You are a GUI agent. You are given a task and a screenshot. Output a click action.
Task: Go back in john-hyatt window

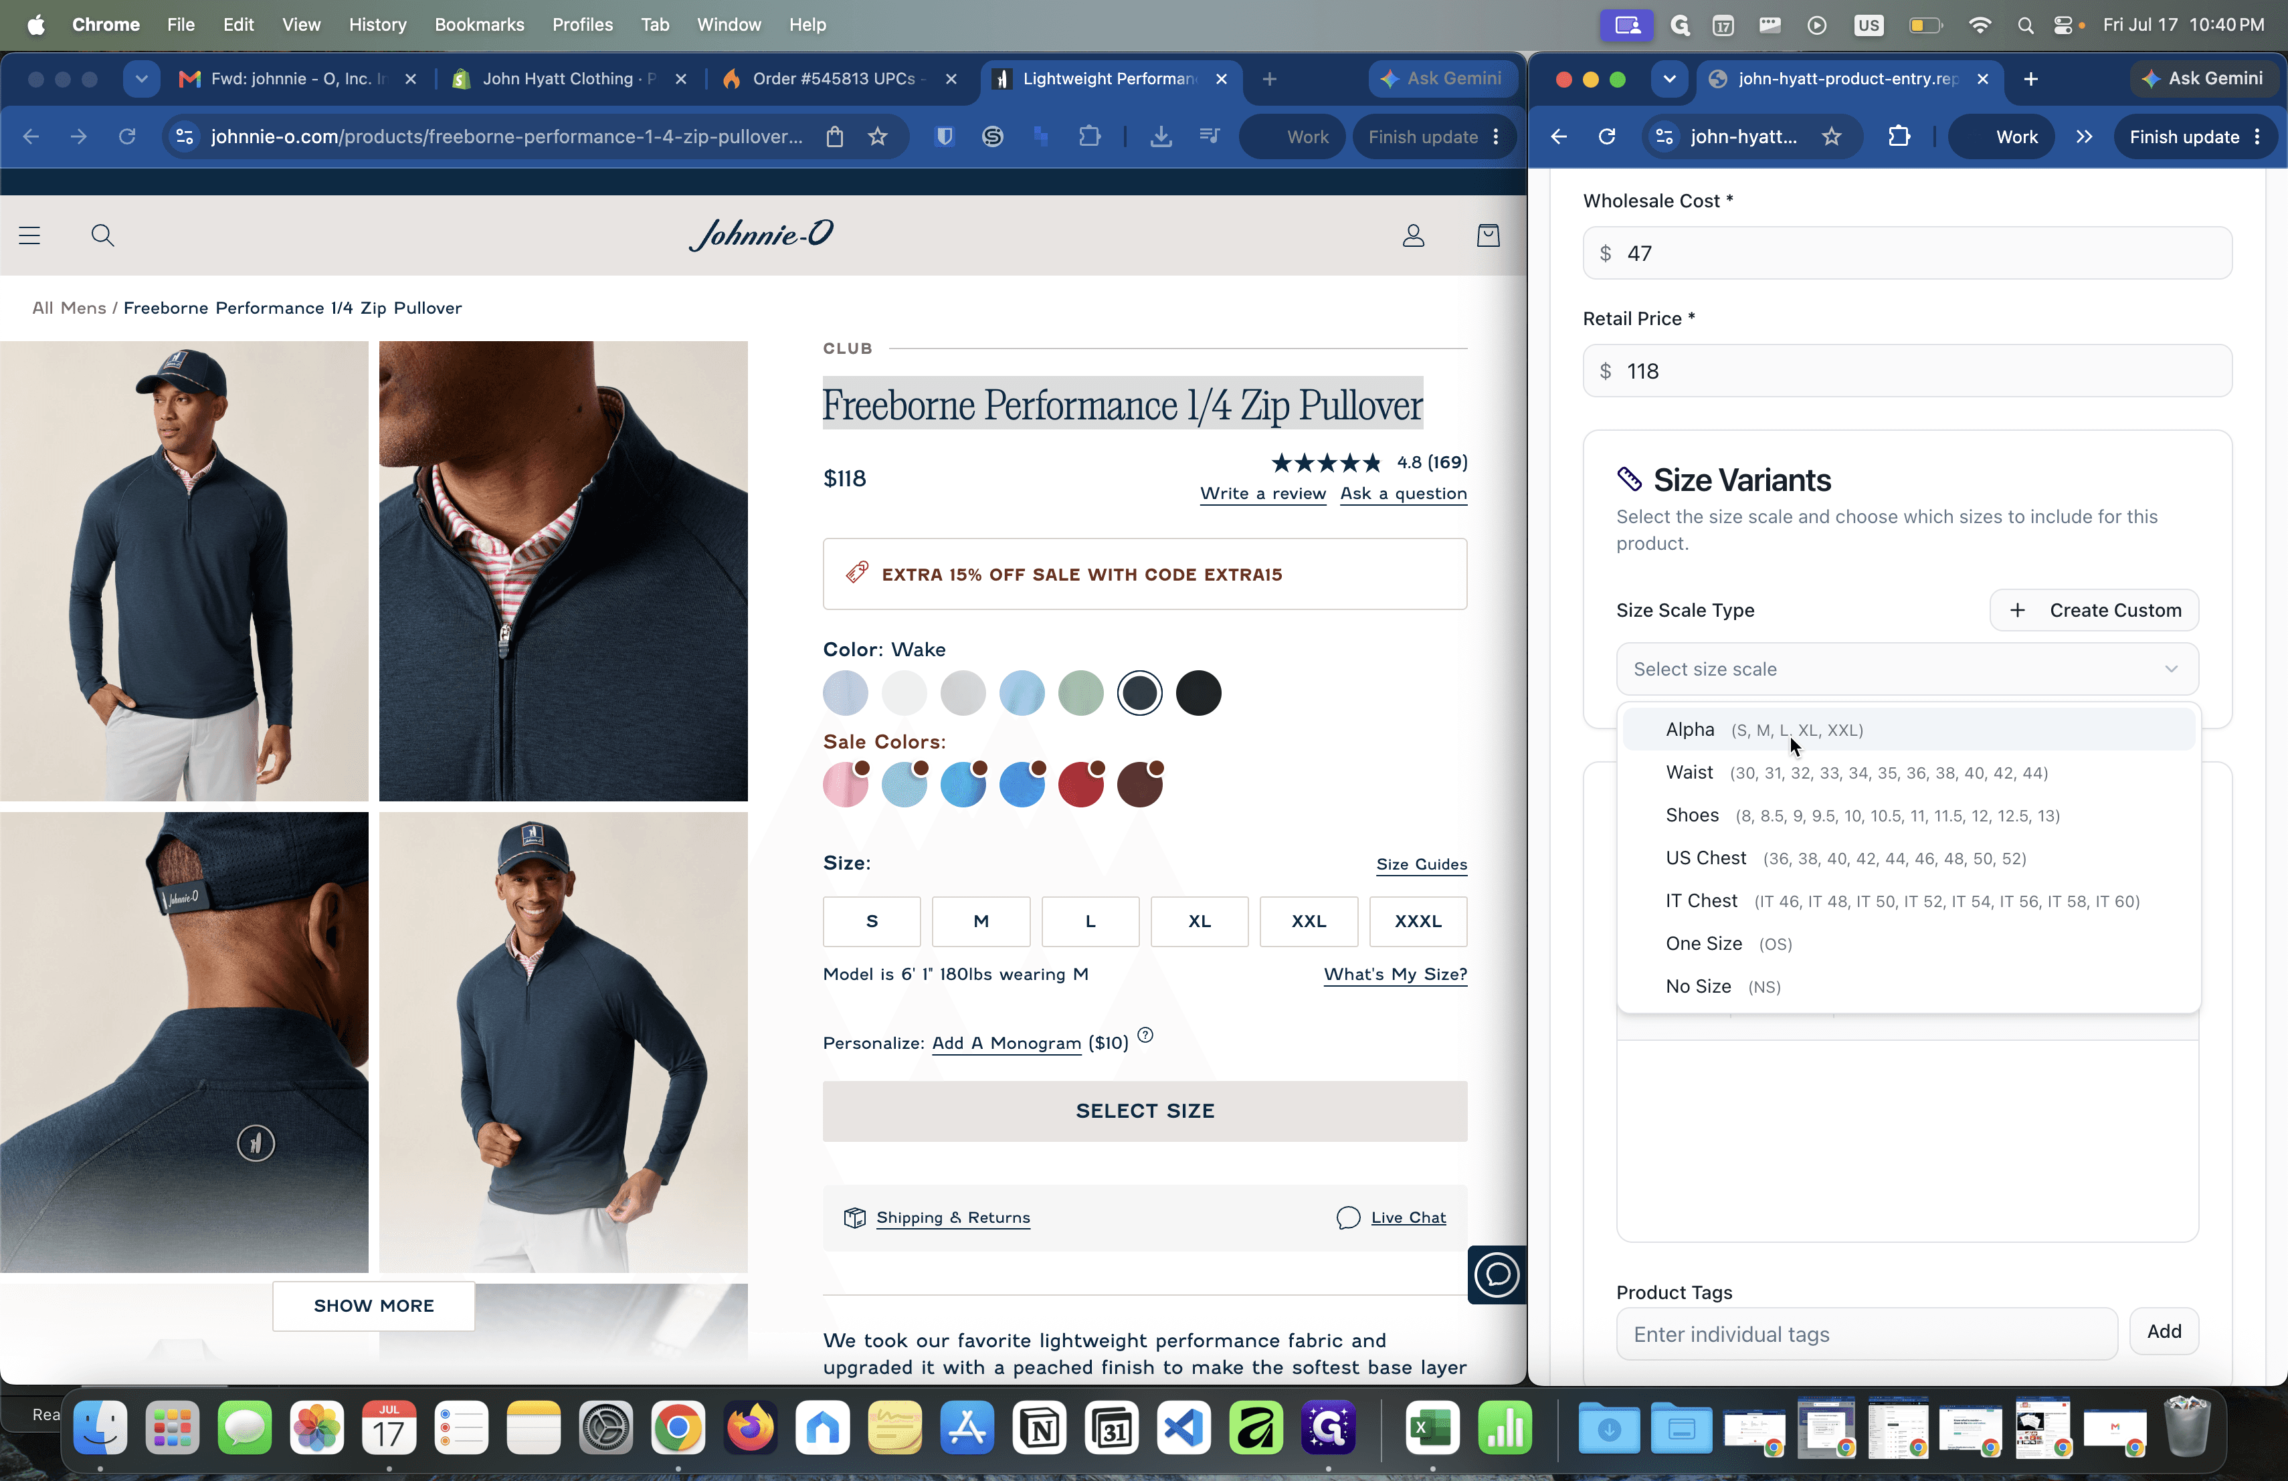pos(1558,136)
